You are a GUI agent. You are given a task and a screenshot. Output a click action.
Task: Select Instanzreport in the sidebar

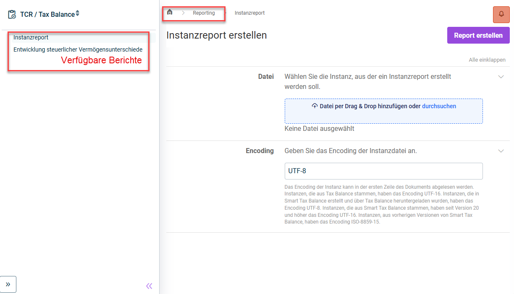tap(31, 37)
